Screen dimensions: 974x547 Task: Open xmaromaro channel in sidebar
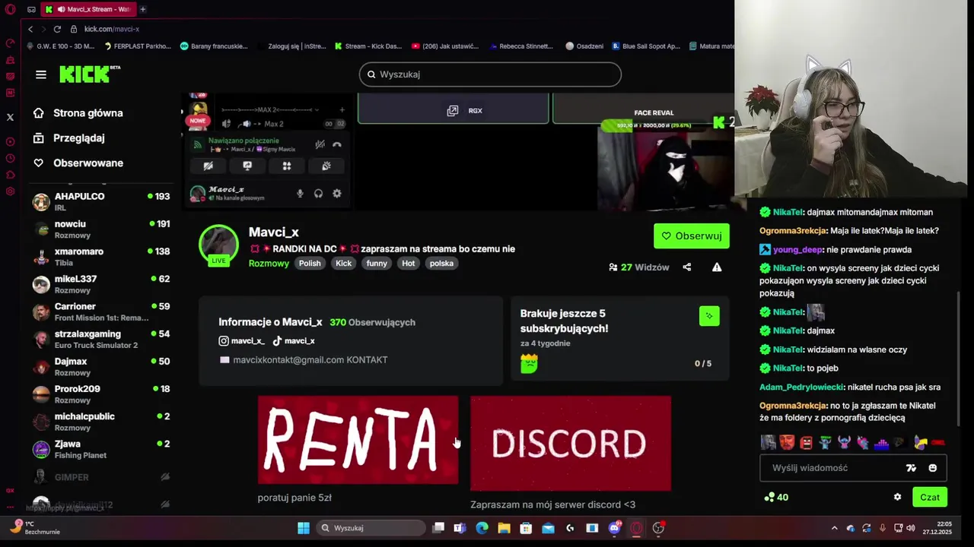(102, 257)
